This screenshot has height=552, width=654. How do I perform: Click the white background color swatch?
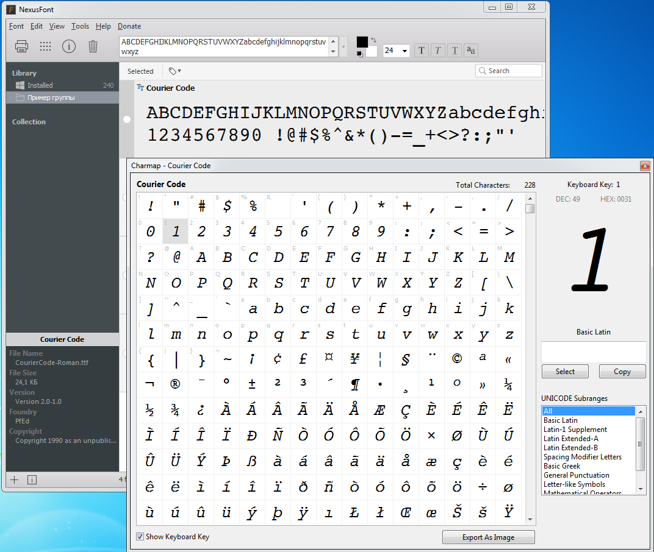[372, 52]
